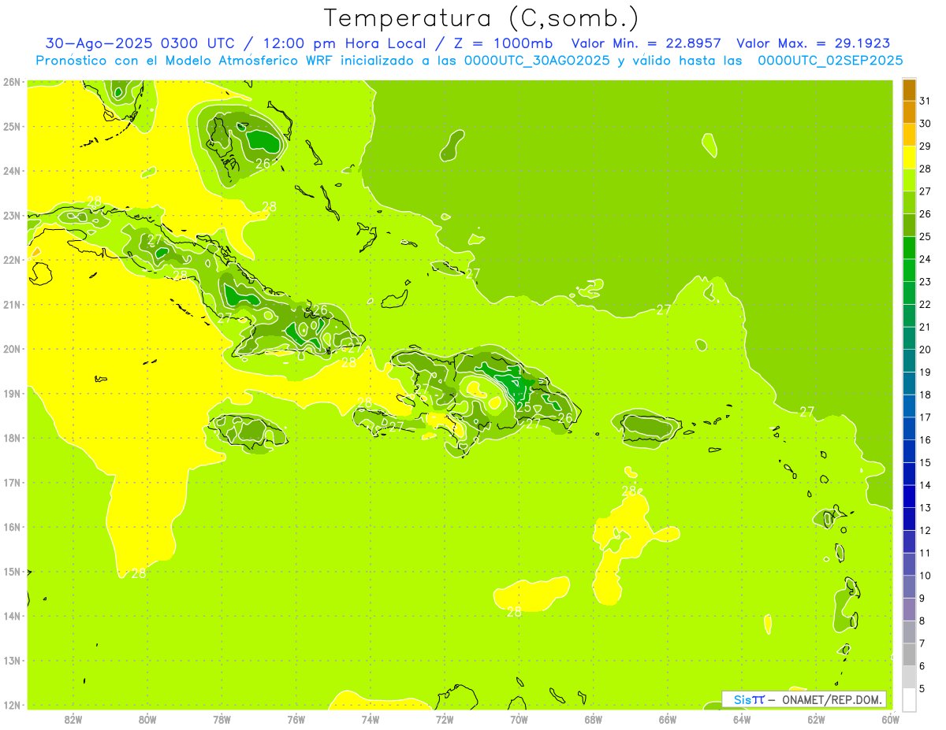The width and height of the screenshot is (946, 730).
Task: Click latitude axis label "22N"
Action: [12, 260]
